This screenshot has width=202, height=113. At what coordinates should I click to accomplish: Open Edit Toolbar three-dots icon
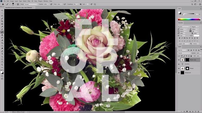point(2,67)
